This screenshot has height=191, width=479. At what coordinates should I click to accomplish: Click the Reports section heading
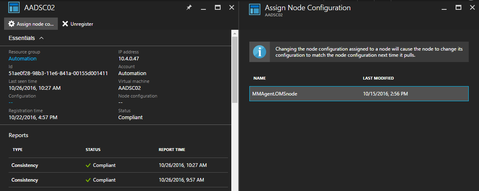click(18, 135)
